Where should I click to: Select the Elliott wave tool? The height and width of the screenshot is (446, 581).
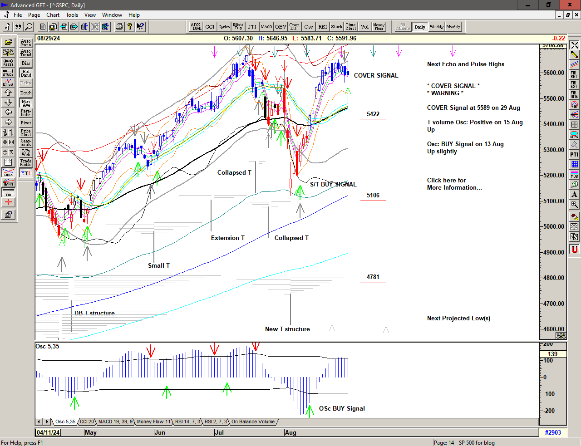pyautogui.click(x=8, y=82)
